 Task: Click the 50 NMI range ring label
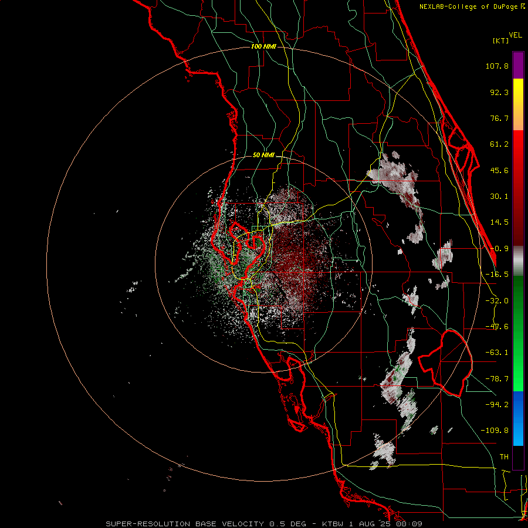(263, 155)
